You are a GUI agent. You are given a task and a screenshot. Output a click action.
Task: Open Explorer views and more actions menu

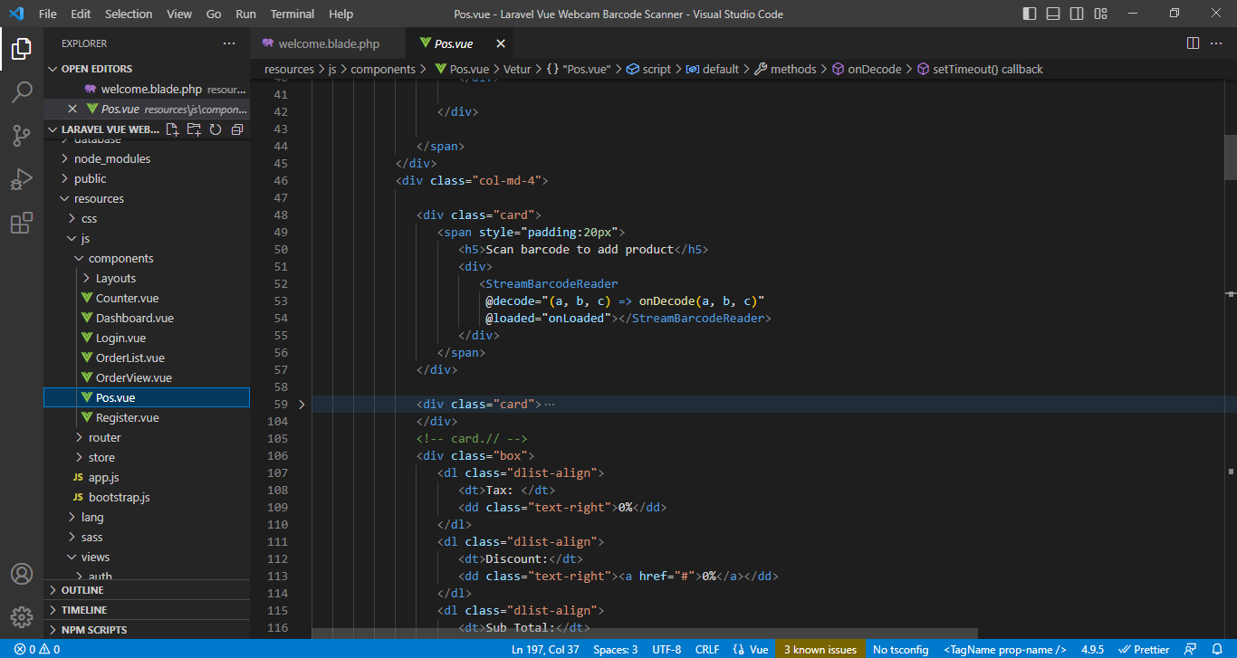[229, 43]
